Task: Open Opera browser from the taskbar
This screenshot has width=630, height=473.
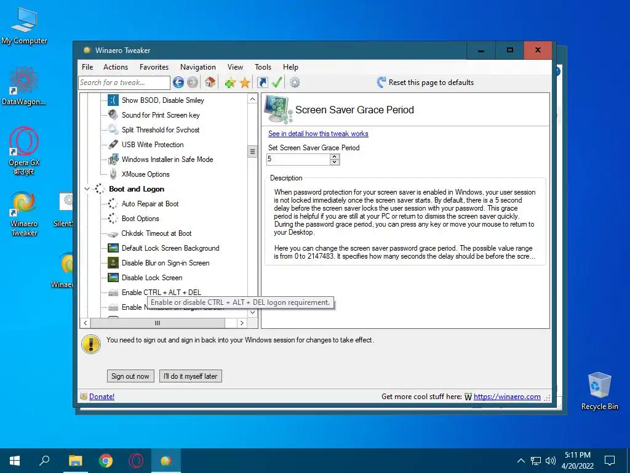Action: pos(136,461)
